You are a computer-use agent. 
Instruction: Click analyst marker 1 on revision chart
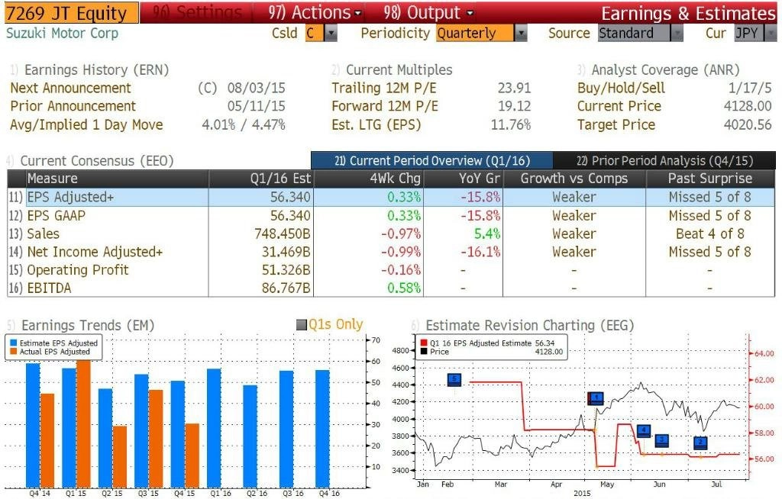[x=596, y=398]
